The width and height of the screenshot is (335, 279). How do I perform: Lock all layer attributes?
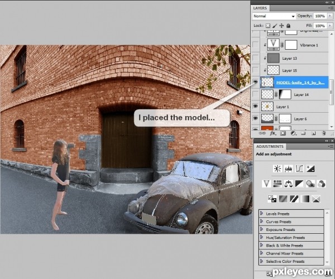(289, 26)
